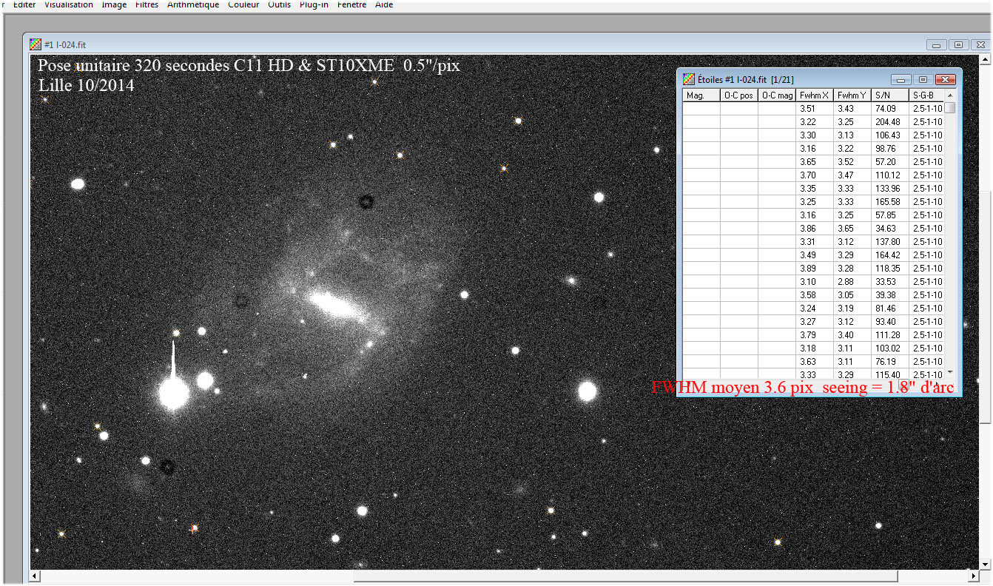Select the Fwhm X cell reading 3.86

pos(815,229)
